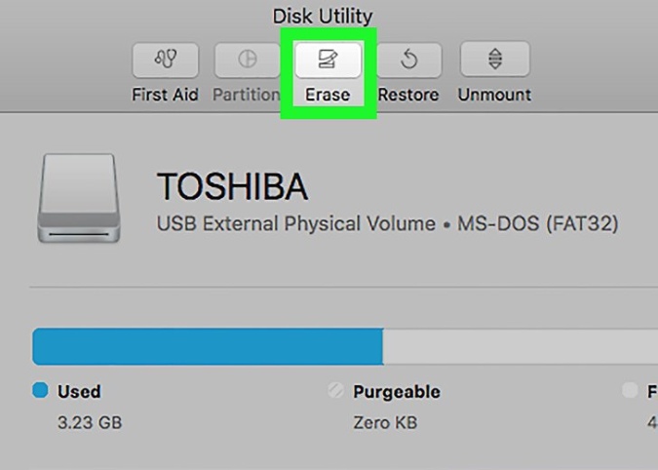This screenshot has height=470, width=658.
Task: Click the Restore arrow icon
Action: click(x=408, y=59)
